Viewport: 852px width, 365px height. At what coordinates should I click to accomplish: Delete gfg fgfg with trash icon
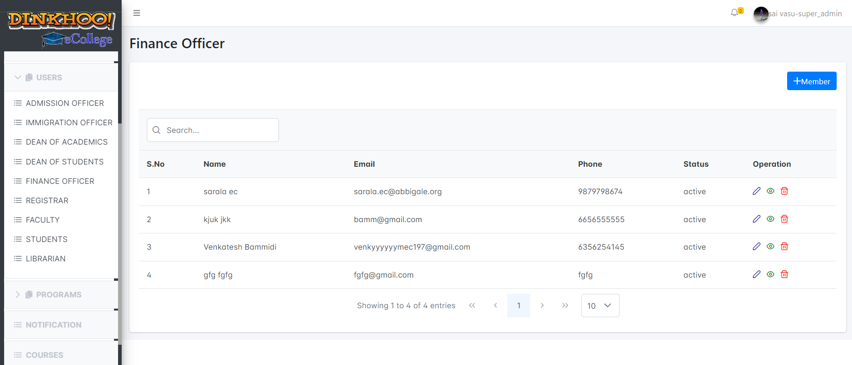coord(784,274)
